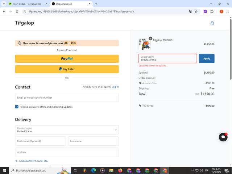Follow the Log in link
The height and width of the screenshot is (174, 232).
(115, 87)
